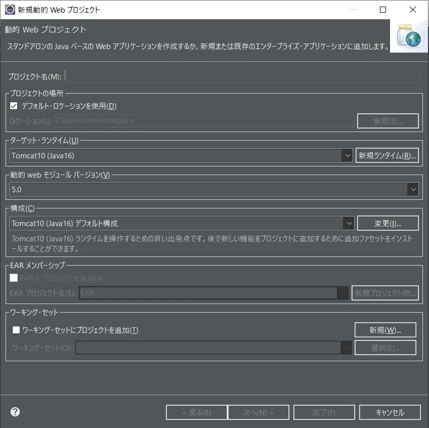This screenshot has width=429, height=428.
Task: Click the help question mark icon
Action: [15, 412]
